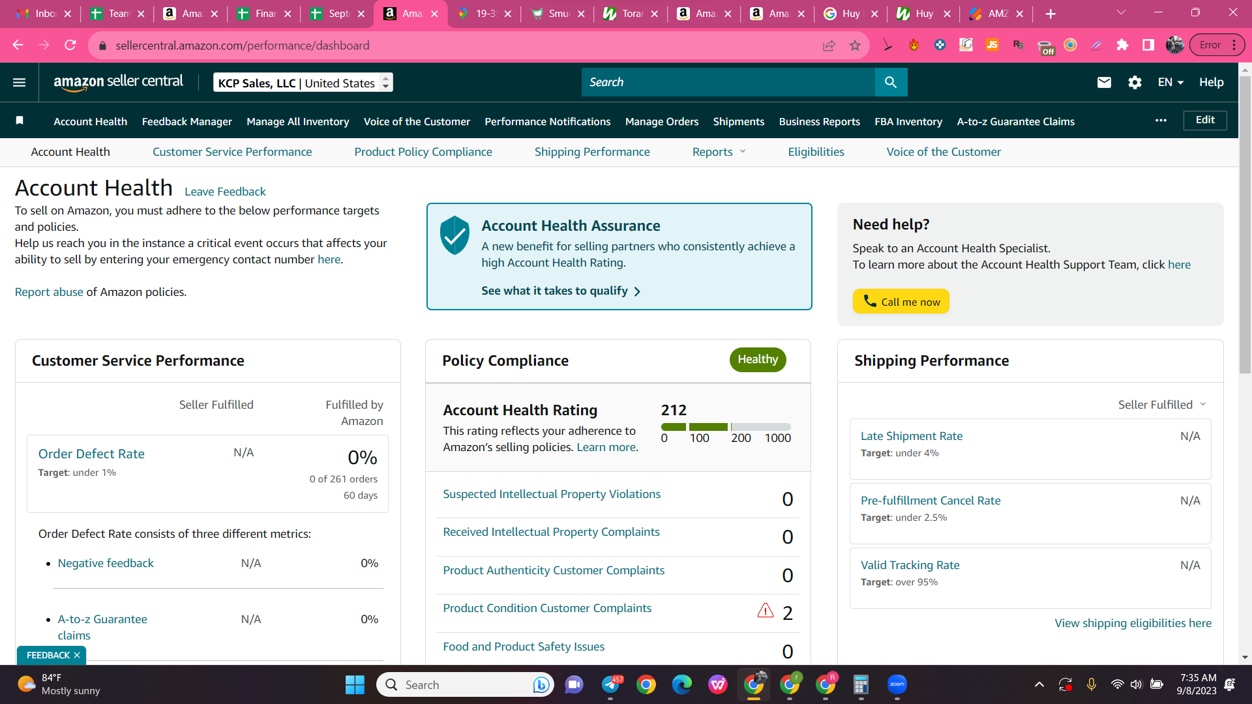Image resolution: width=1252 pixels, height=704 pixels.
Task: Open the browser tab search chevron
Action: 1121,13
